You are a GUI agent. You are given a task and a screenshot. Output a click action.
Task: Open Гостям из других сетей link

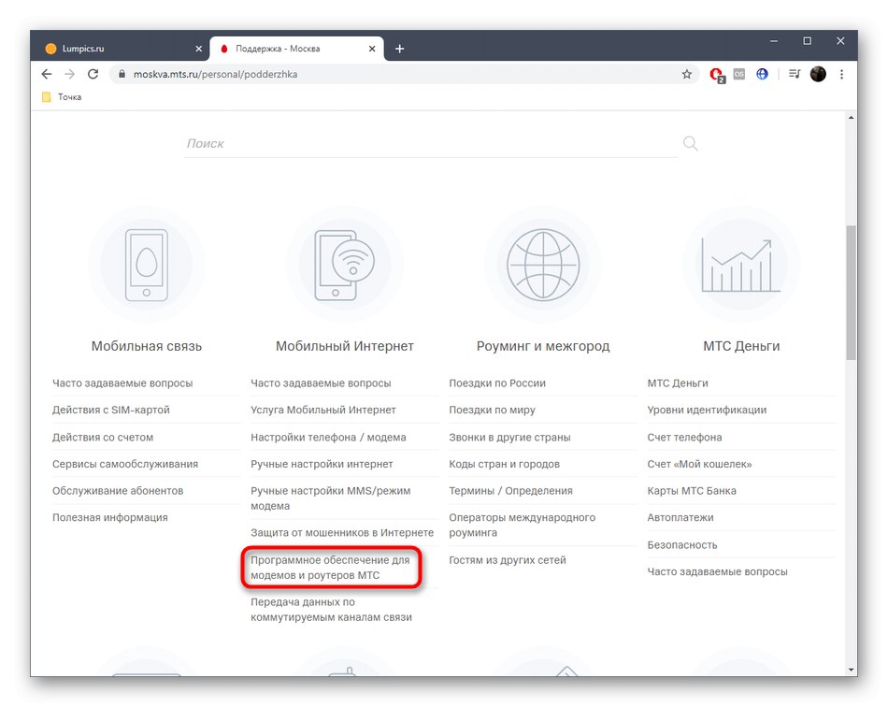pos(507,559)
